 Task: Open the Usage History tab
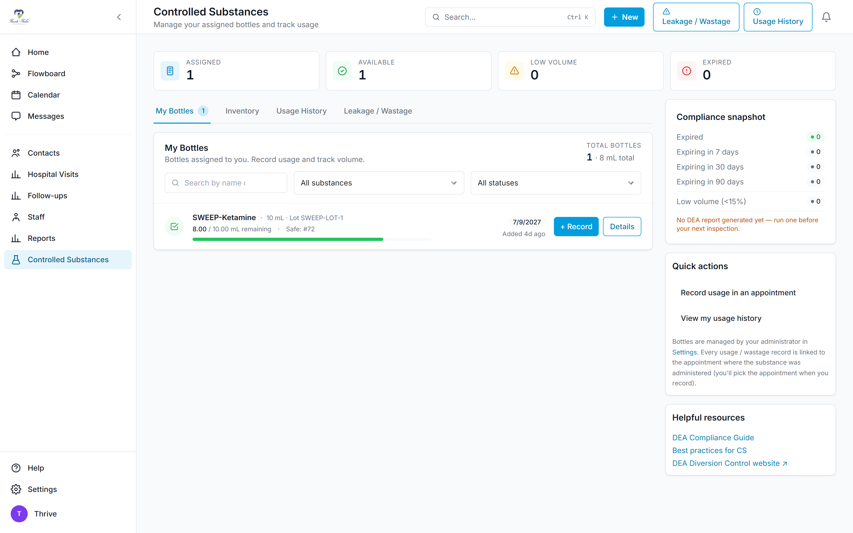coord(301,111)
